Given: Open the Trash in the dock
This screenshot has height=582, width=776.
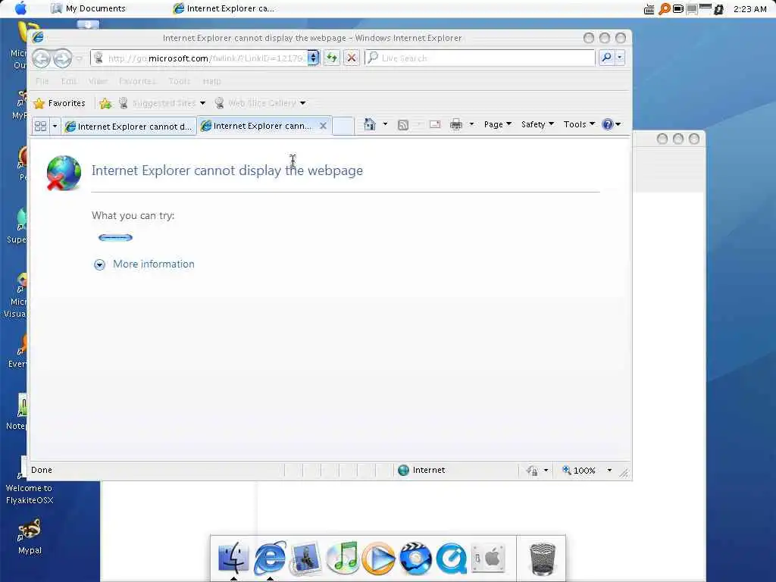Looking at the screenshot, I should pyautogui.click(x=543, y=559).
